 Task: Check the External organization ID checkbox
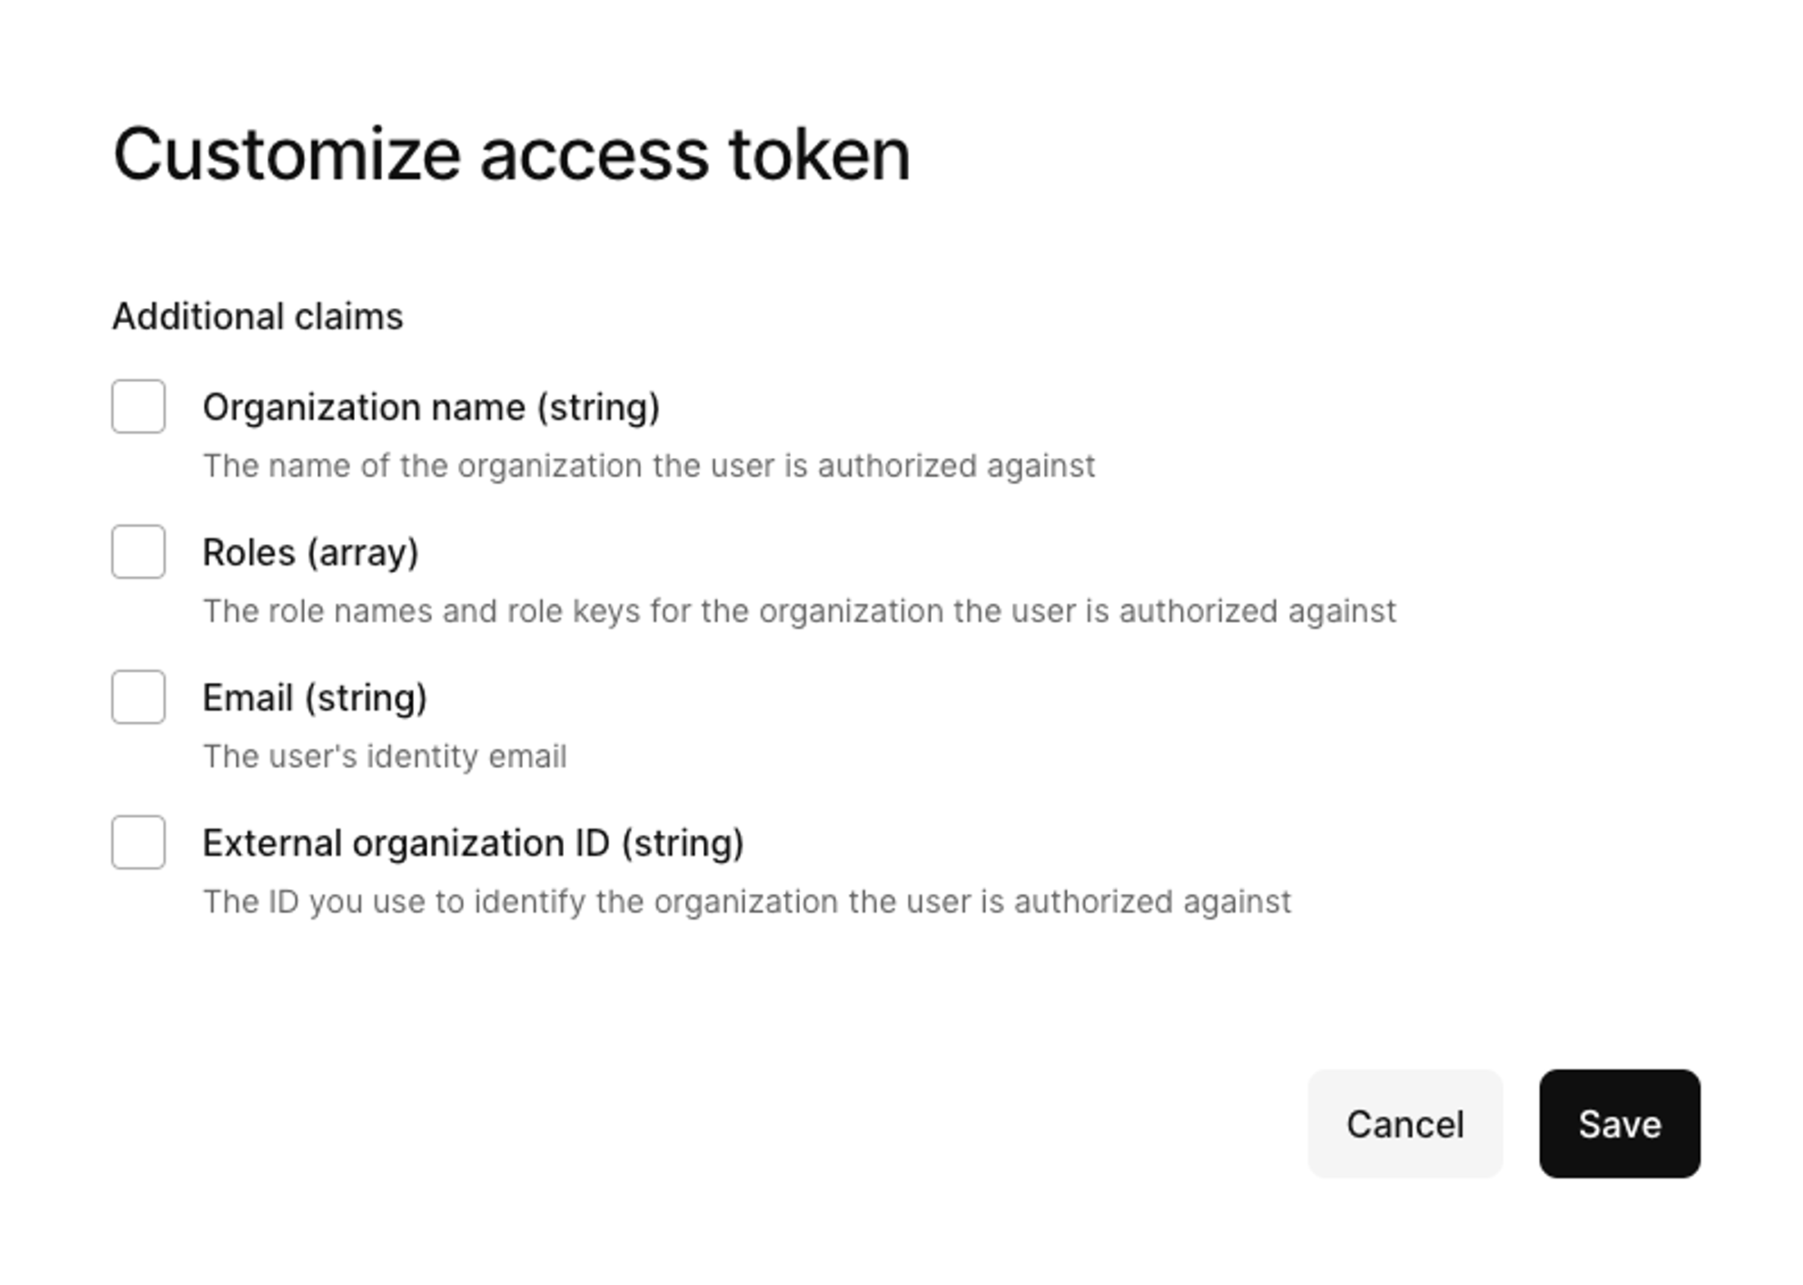click(x=138, y=843)
